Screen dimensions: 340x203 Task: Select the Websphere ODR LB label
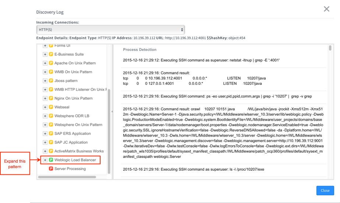pyautogui.click(x=72, y=116)
